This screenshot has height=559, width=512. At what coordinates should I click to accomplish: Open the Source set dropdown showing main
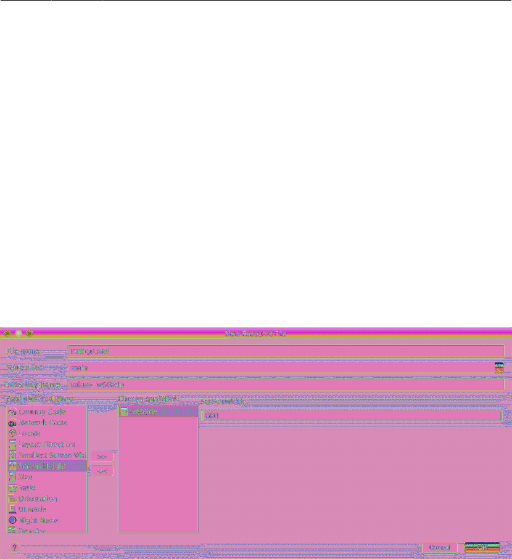(286, 367)
